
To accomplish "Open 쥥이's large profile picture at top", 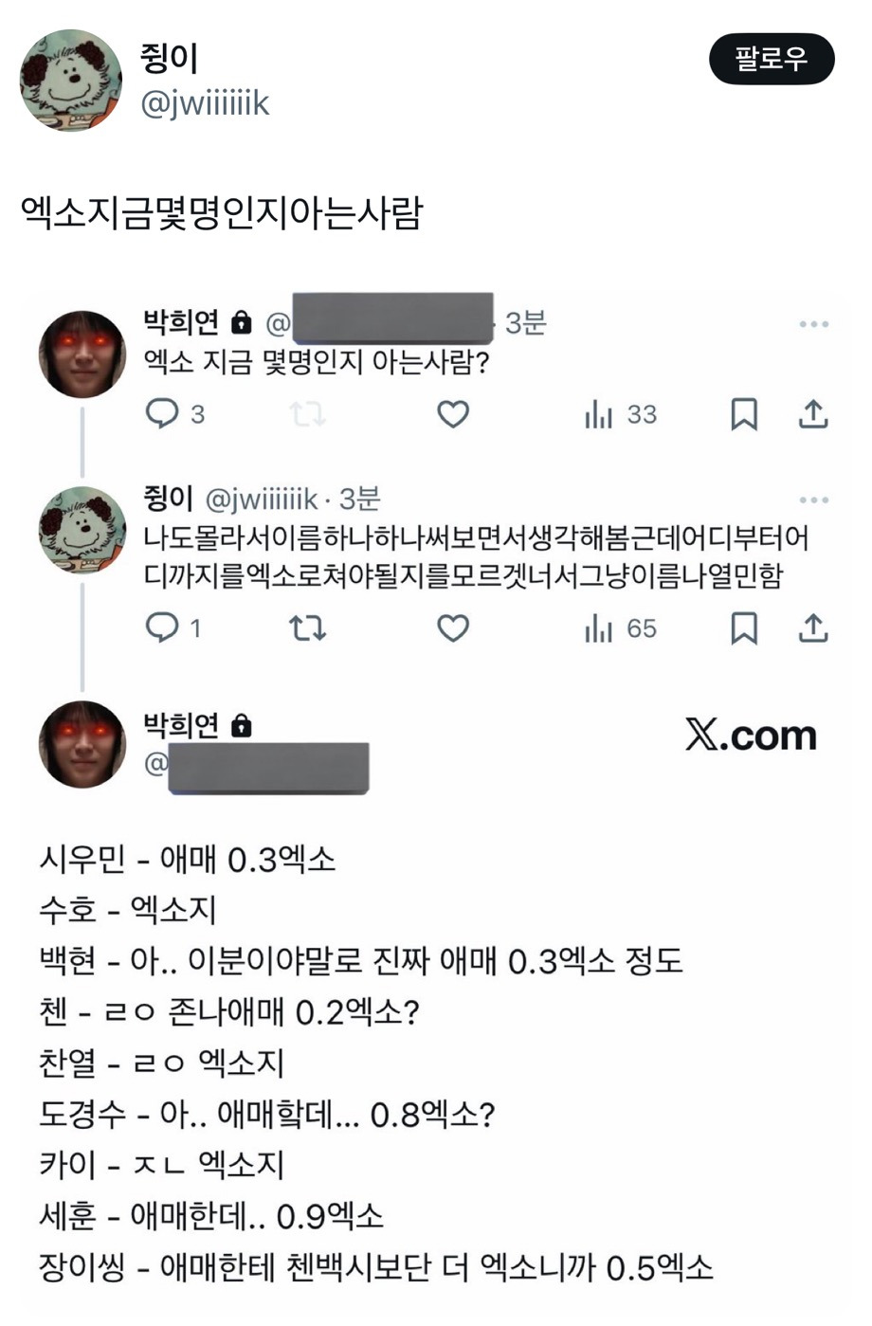I will pos(71,81).
